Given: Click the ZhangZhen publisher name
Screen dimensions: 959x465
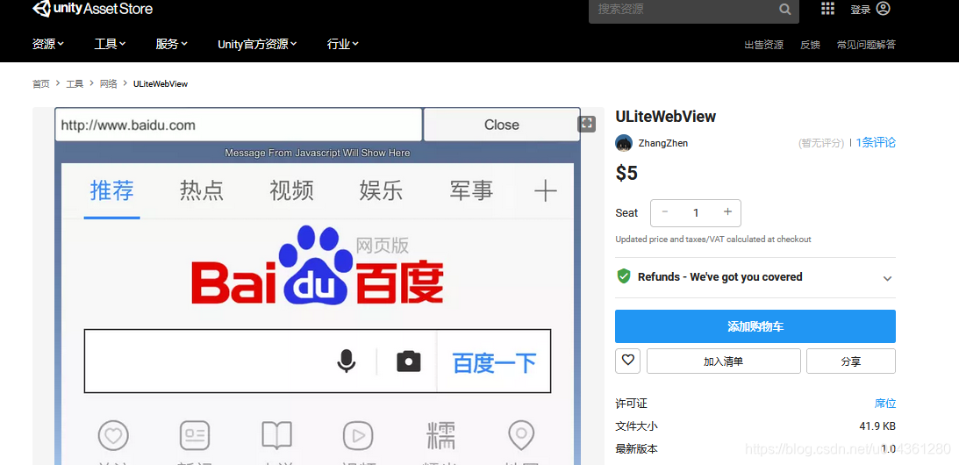Looking at the screenshot, I should point(663,143).
